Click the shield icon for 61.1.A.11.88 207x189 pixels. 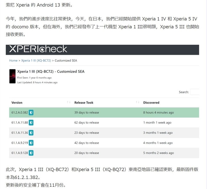click(x=31, y=123)
